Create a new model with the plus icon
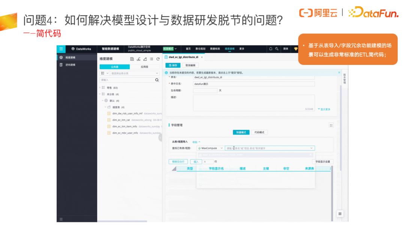Image resolution: width=405 pixels, height=228 pixels. pyautogui.click(x=132, y=59)
